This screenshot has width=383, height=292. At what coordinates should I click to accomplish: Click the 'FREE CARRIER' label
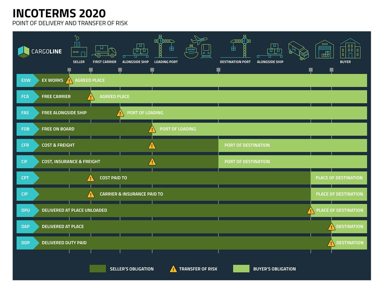coord(56,97)
